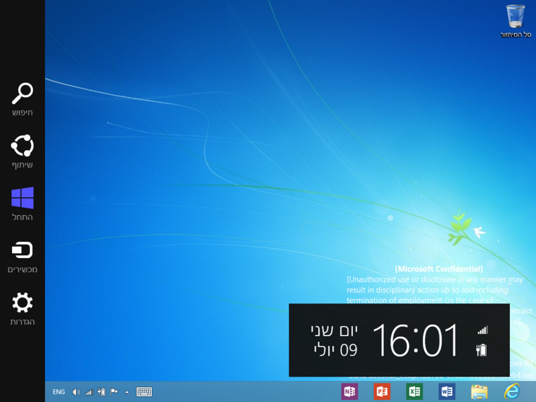Toggle the on-screen touch keyboard
Image resolution: width=536 pixels, height=402 pixels.
point(144,392)
